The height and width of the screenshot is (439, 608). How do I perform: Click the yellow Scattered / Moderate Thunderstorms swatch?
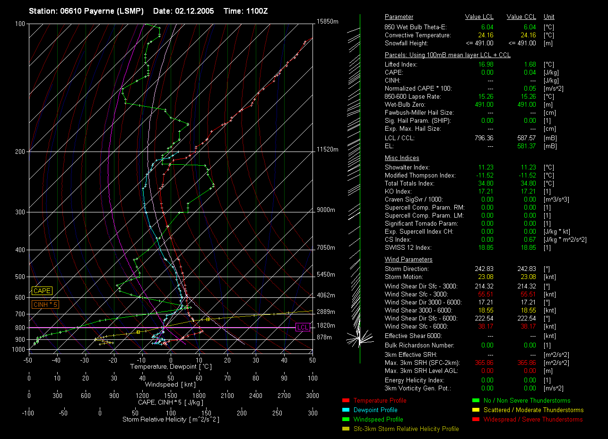coord(476,410)
